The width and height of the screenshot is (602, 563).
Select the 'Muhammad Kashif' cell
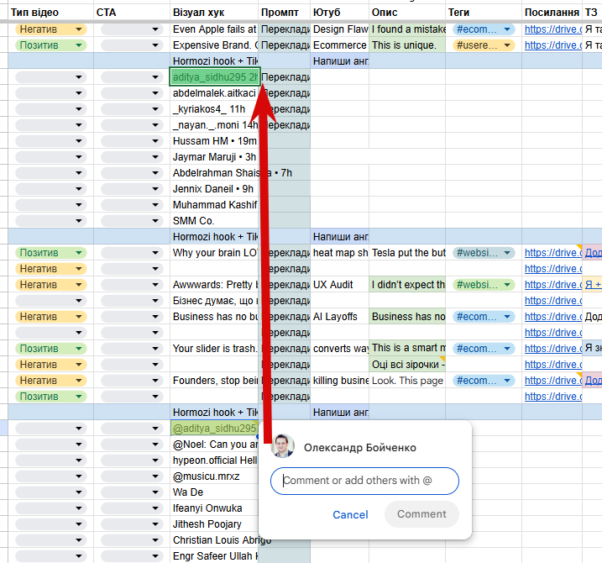(x=214, y=205)
